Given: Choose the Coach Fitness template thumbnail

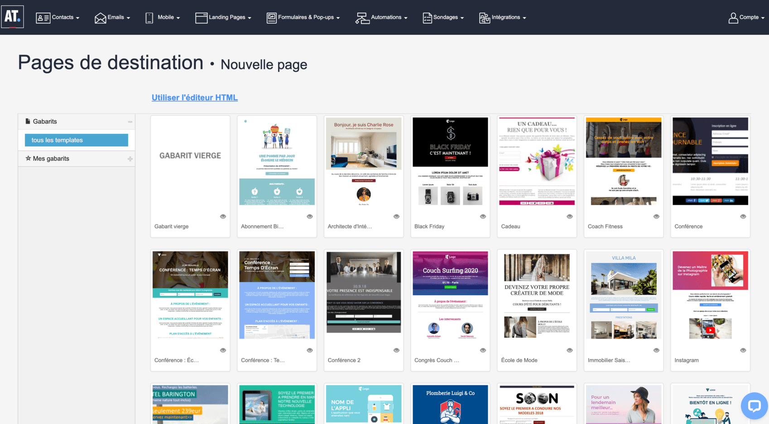Looking at the screenshot, I should [x=624, y=161].
